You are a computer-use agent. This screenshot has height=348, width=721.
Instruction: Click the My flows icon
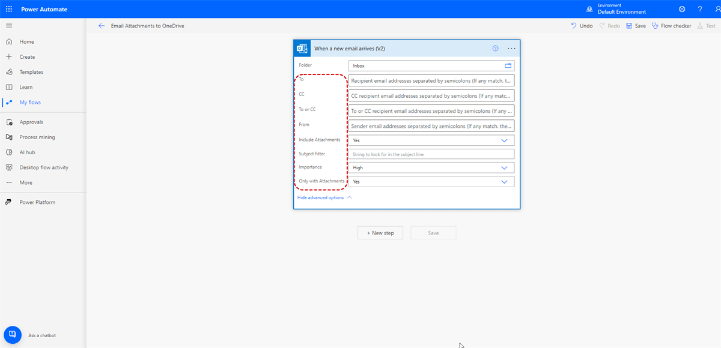tap(9, 102)
